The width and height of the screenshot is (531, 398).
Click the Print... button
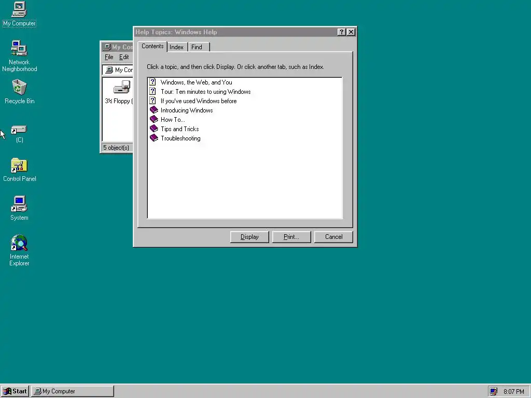point(291,237)
